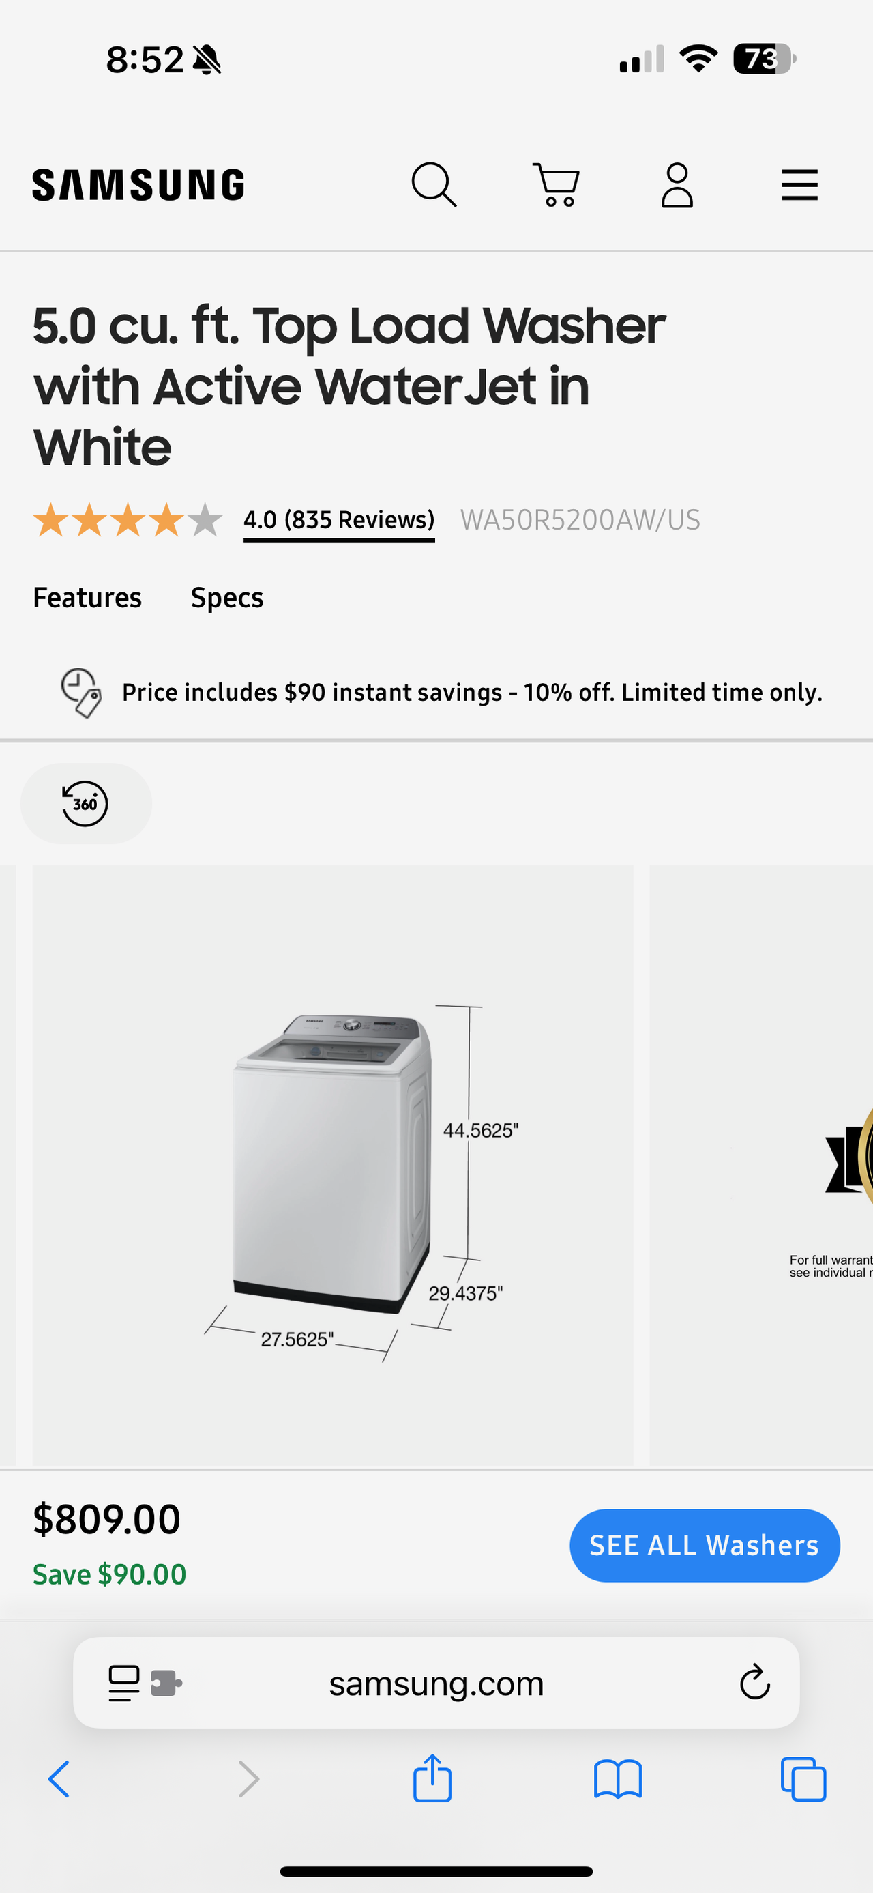Go back to the previous page
Viewport: 873px width, 1893px height.
click(59, 1779)
